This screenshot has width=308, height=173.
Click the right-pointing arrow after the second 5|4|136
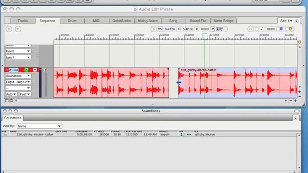(197, 29)
